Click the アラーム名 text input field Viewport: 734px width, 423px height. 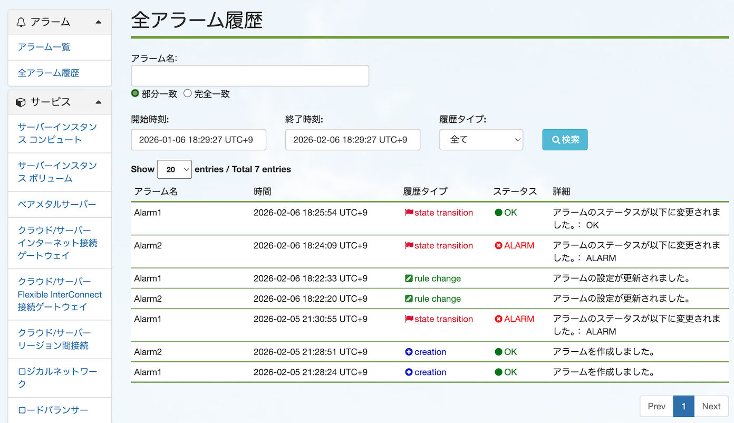point(249,75)
